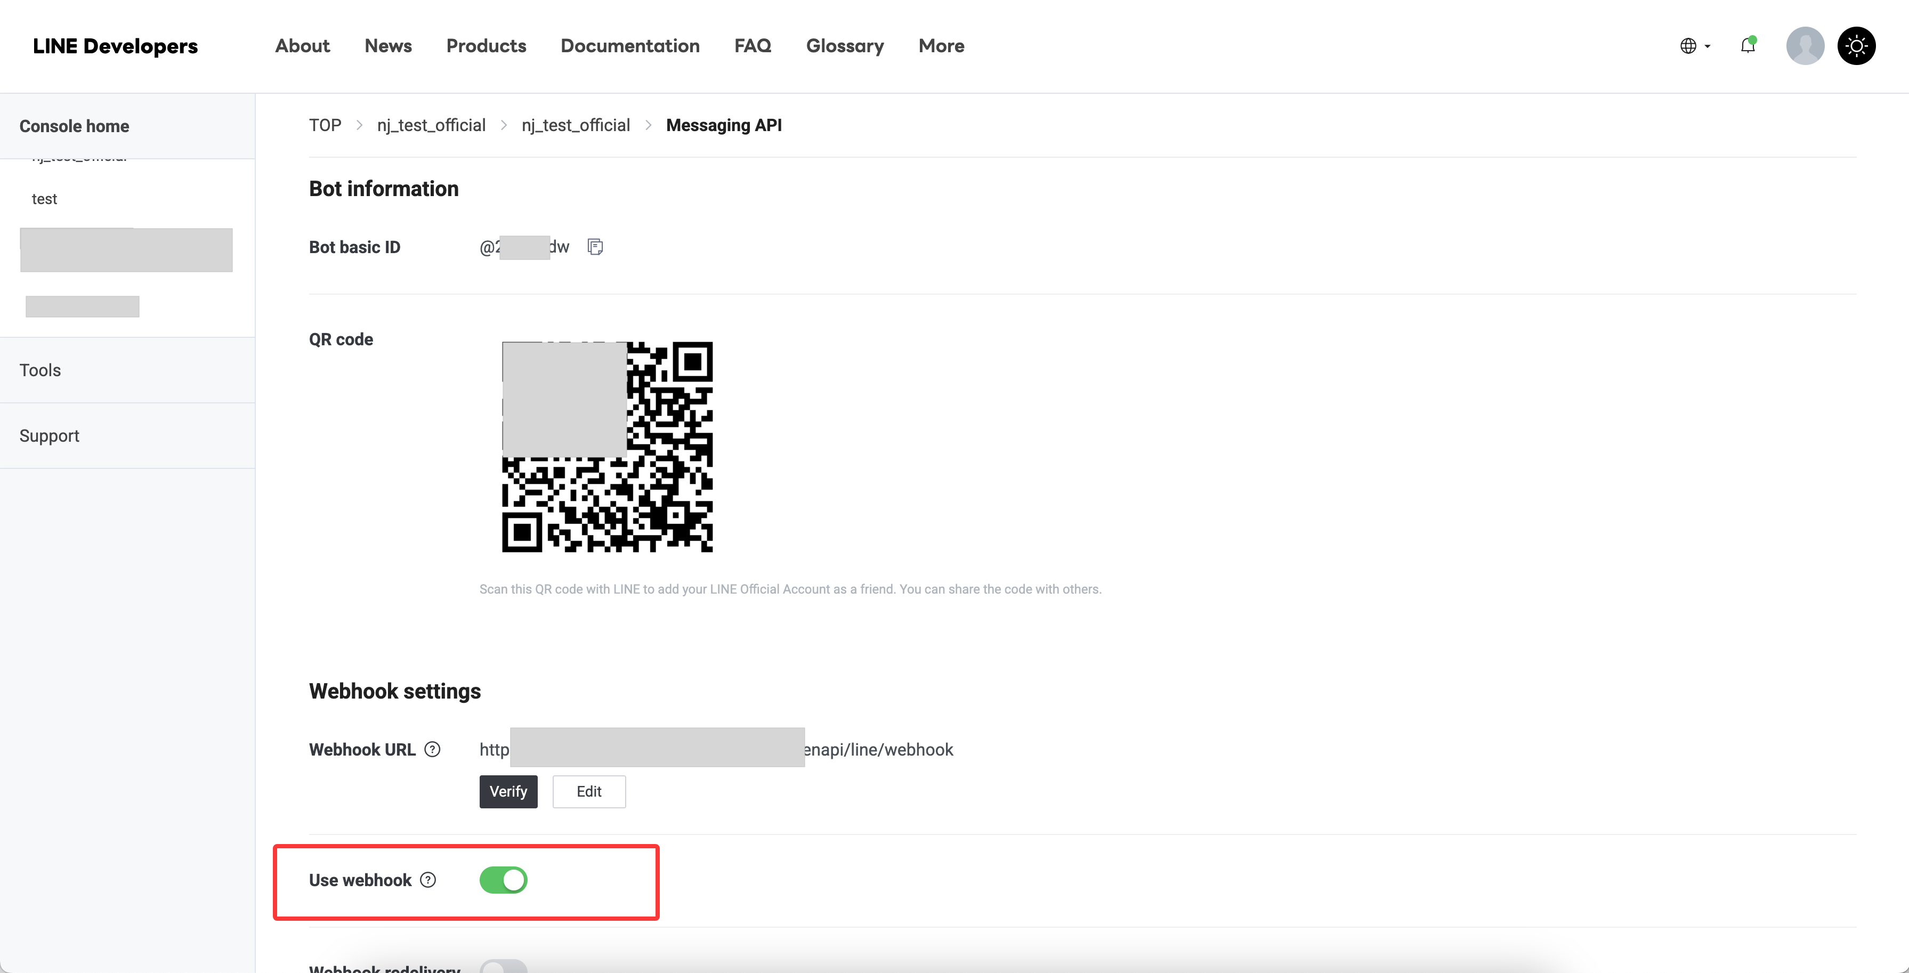This screenshot has width=1909, height=973.
Task: Copy the Bot basic ID
Action: (x=595, y=247)
